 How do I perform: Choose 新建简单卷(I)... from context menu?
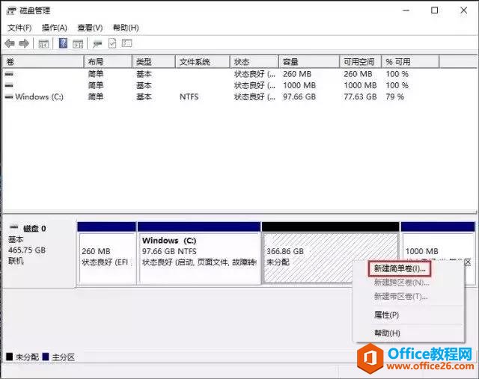pyautogui.click(x=400, y=268)
